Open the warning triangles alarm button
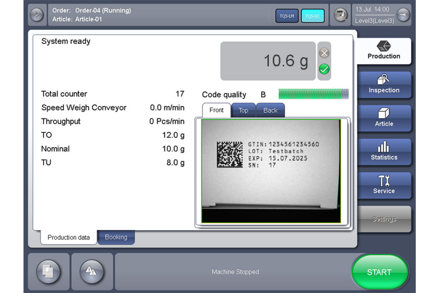The height and width of the screenshot is (293, 440). coord(92,271)
